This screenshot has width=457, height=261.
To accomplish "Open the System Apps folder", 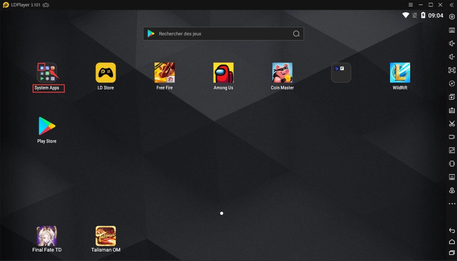I will [x=47, y=73].
